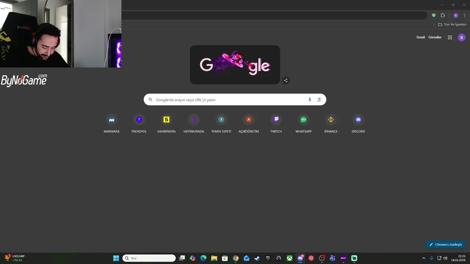Open Gmail link
This screenshot has height=264, width=470.
420,37
